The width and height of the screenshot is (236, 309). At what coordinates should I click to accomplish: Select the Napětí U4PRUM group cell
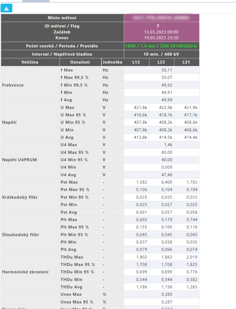tap(30, 160)
